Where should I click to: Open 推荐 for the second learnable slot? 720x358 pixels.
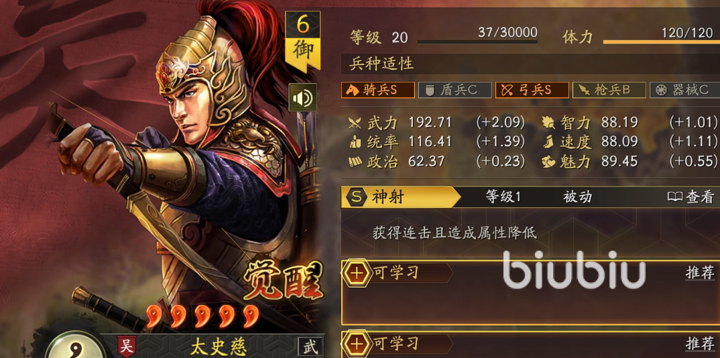click(701, 343)
